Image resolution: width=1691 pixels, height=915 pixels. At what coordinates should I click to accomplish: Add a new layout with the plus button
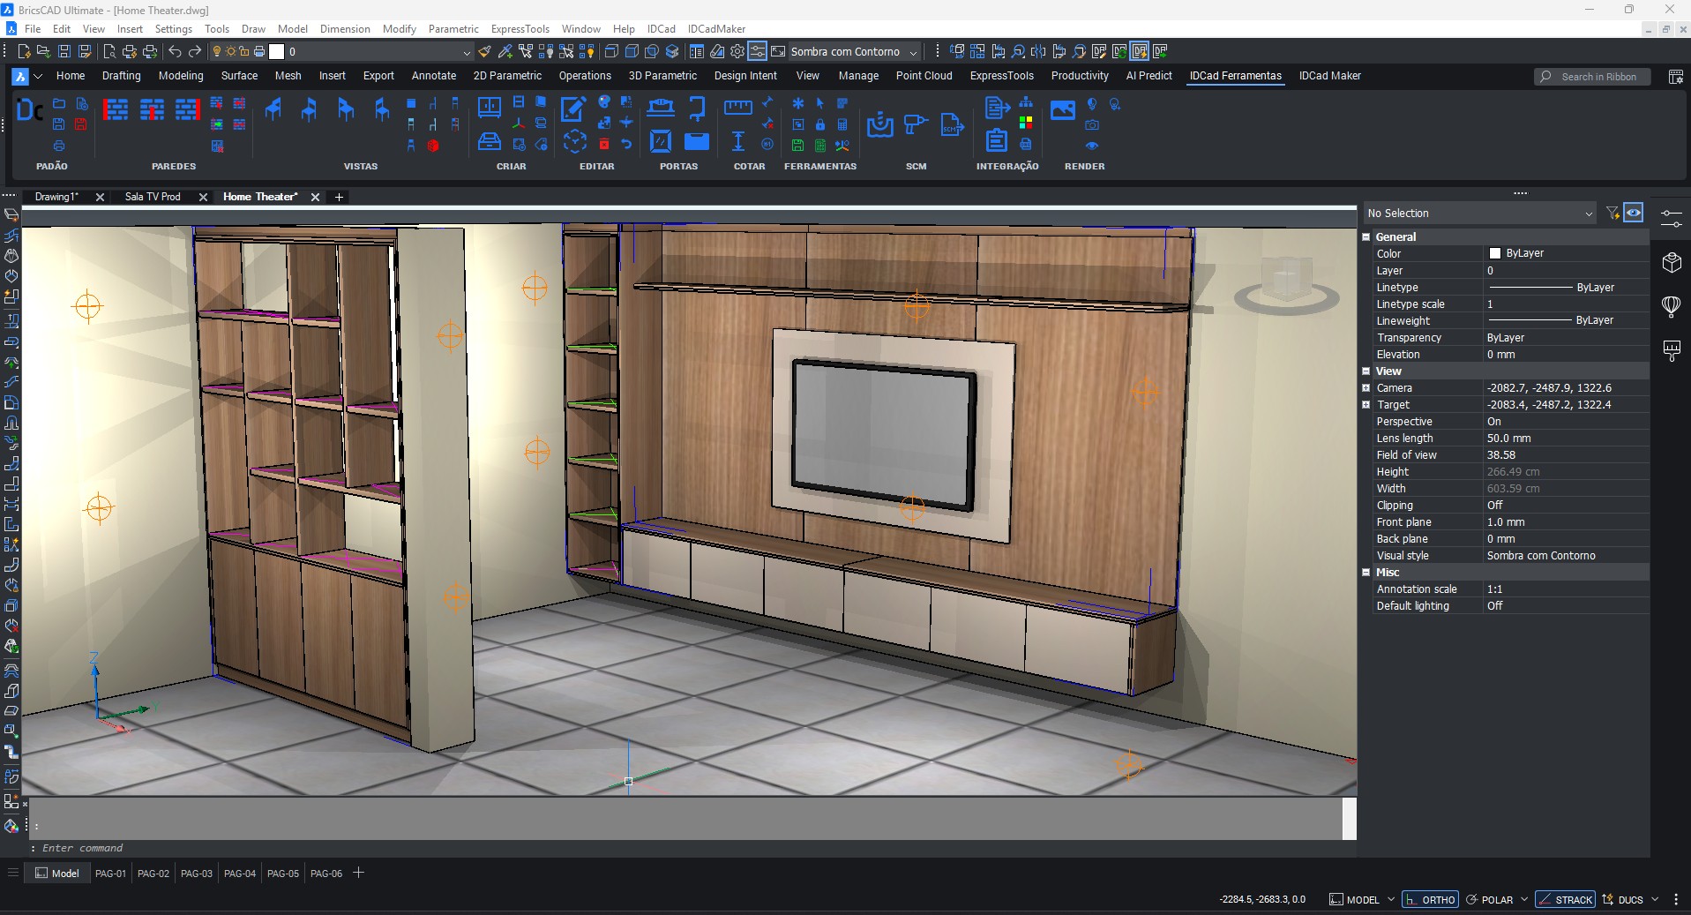(359, 873)
